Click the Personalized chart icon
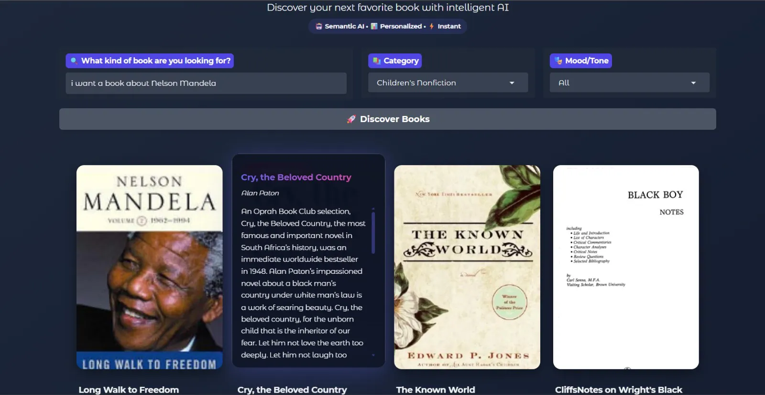 (x=374, y=26)
